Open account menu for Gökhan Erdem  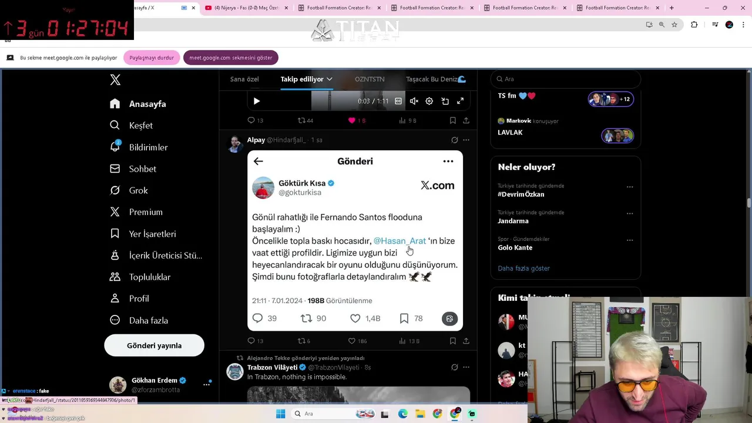[207, 384]
